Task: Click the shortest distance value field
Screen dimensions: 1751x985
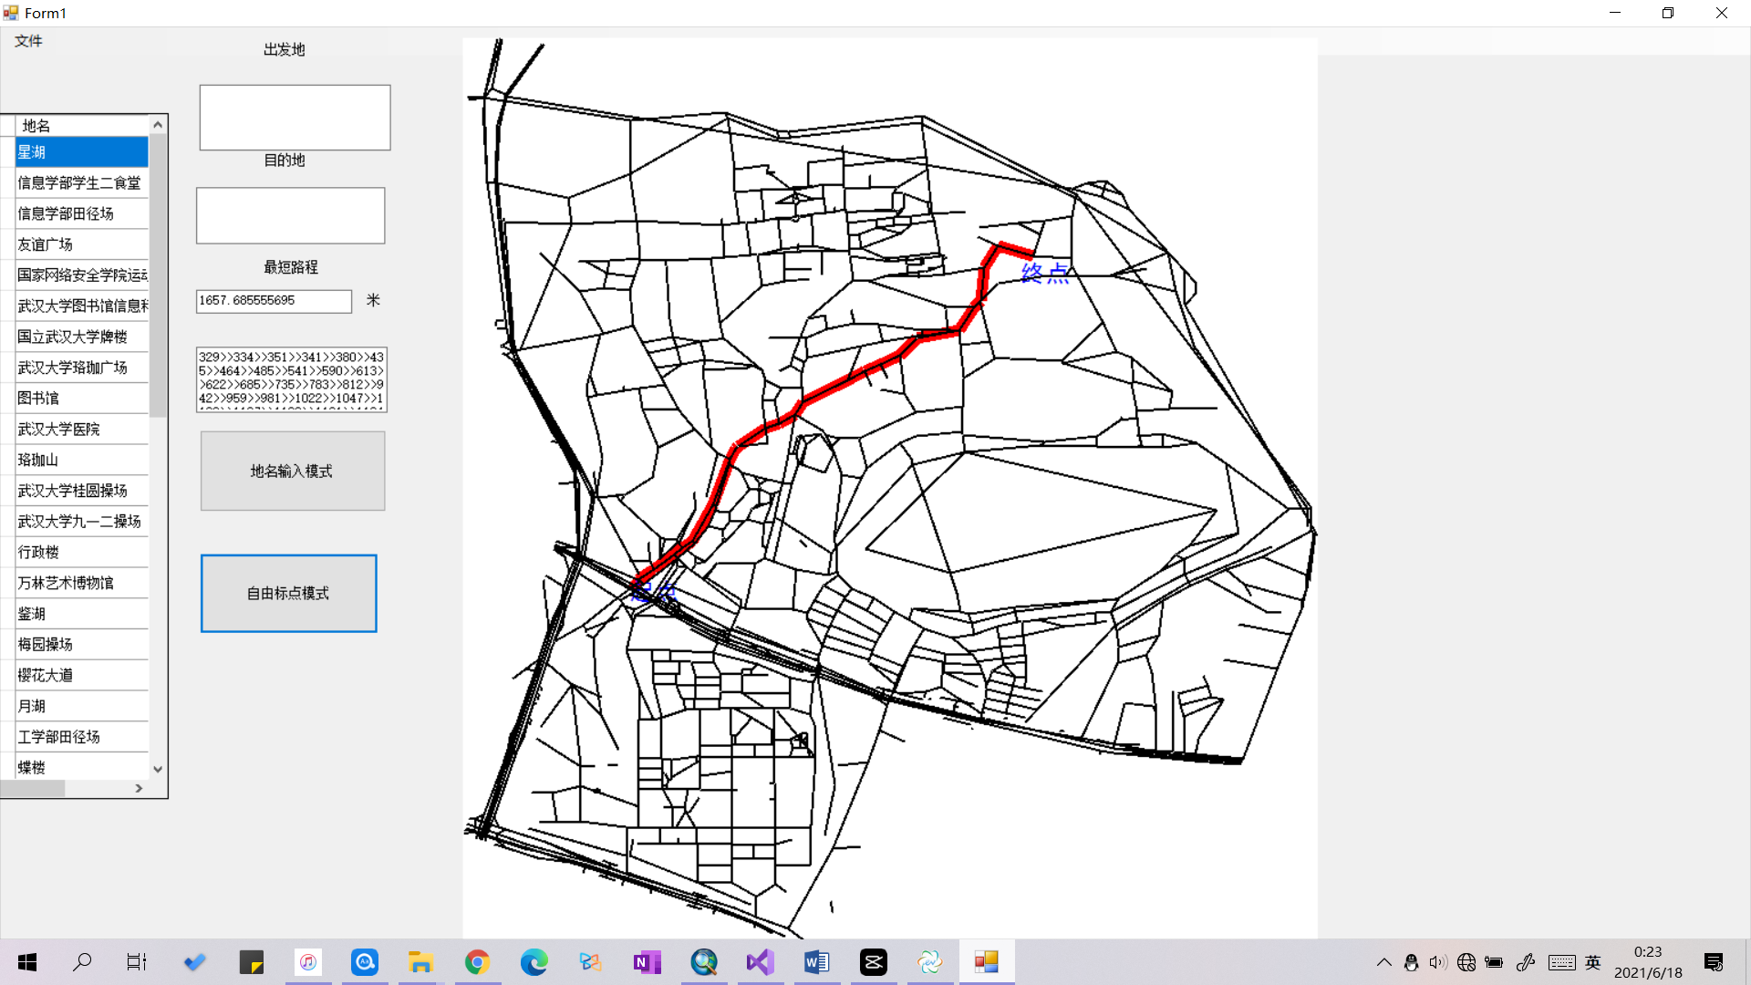Action: click(274, 301)
